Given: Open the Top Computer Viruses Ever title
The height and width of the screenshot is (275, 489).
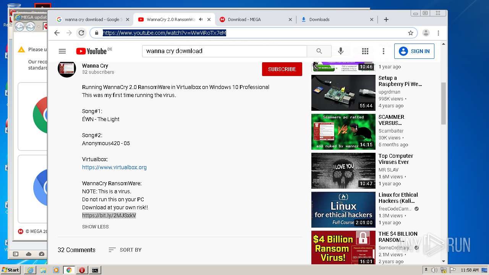Looking at the screenshot, I should [x=396, y=159].
